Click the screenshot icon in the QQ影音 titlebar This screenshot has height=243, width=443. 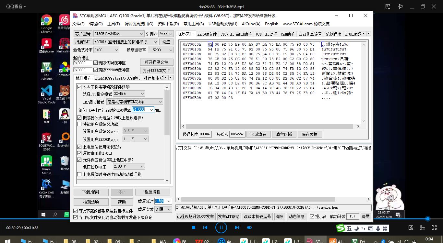[x=388, y=6]
